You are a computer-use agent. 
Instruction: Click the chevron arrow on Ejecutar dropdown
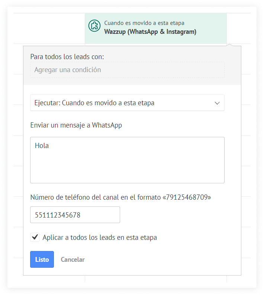coord(217,103)
